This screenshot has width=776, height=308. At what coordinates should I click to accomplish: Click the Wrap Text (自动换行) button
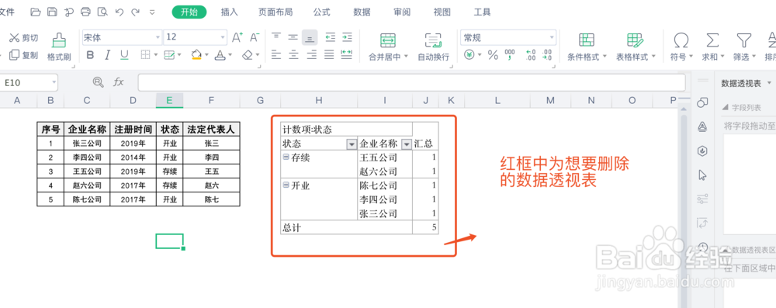(434, 47)
